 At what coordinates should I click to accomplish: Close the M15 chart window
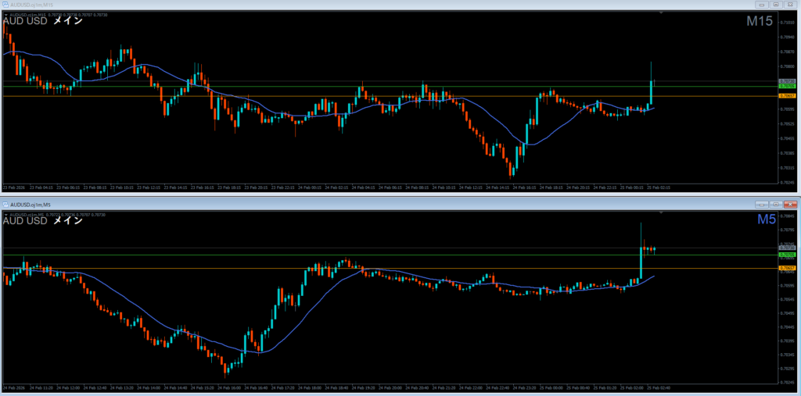click(x=790, y=4)
